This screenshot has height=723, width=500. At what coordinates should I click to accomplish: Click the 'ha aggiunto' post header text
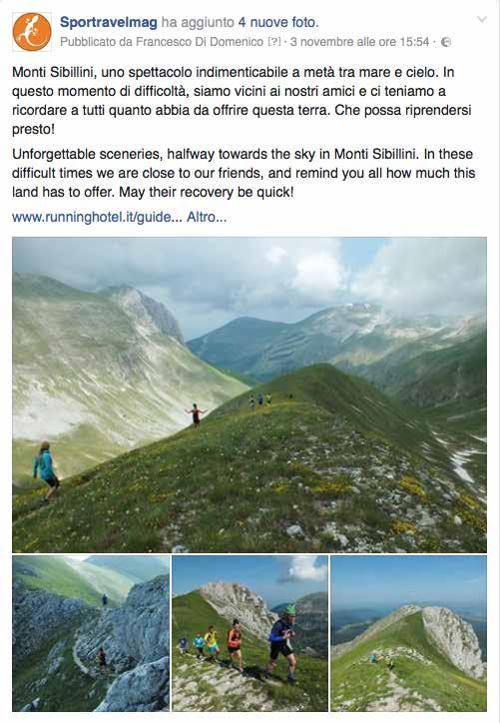coord(199,22)
